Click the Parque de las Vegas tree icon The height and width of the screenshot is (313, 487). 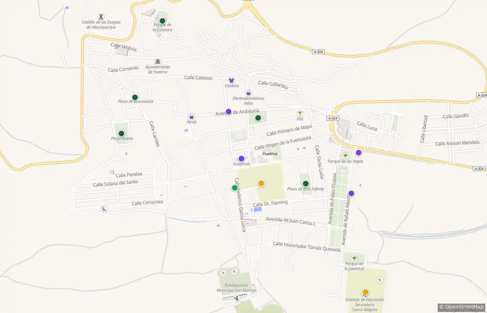click(x=345, y=156)
